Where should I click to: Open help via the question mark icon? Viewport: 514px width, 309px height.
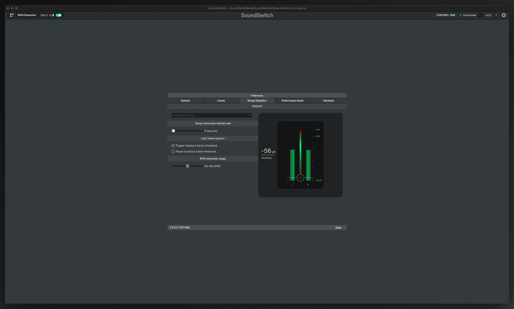(496, 15)
